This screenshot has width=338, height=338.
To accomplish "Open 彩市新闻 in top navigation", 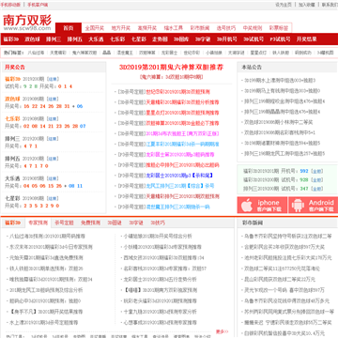I will pos(200,28).
